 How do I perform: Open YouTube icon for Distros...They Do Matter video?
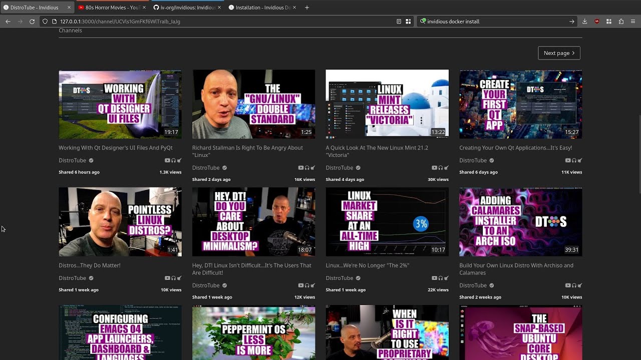pos(167,278)
